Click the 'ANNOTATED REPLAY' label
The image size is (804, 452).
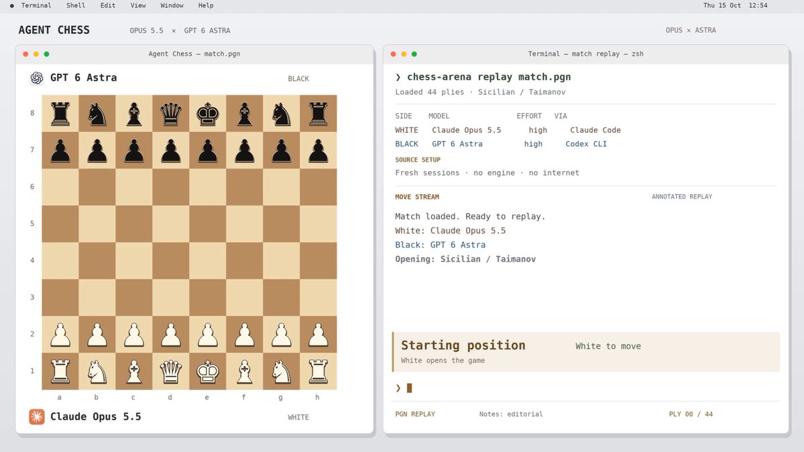tap(682, 196)
